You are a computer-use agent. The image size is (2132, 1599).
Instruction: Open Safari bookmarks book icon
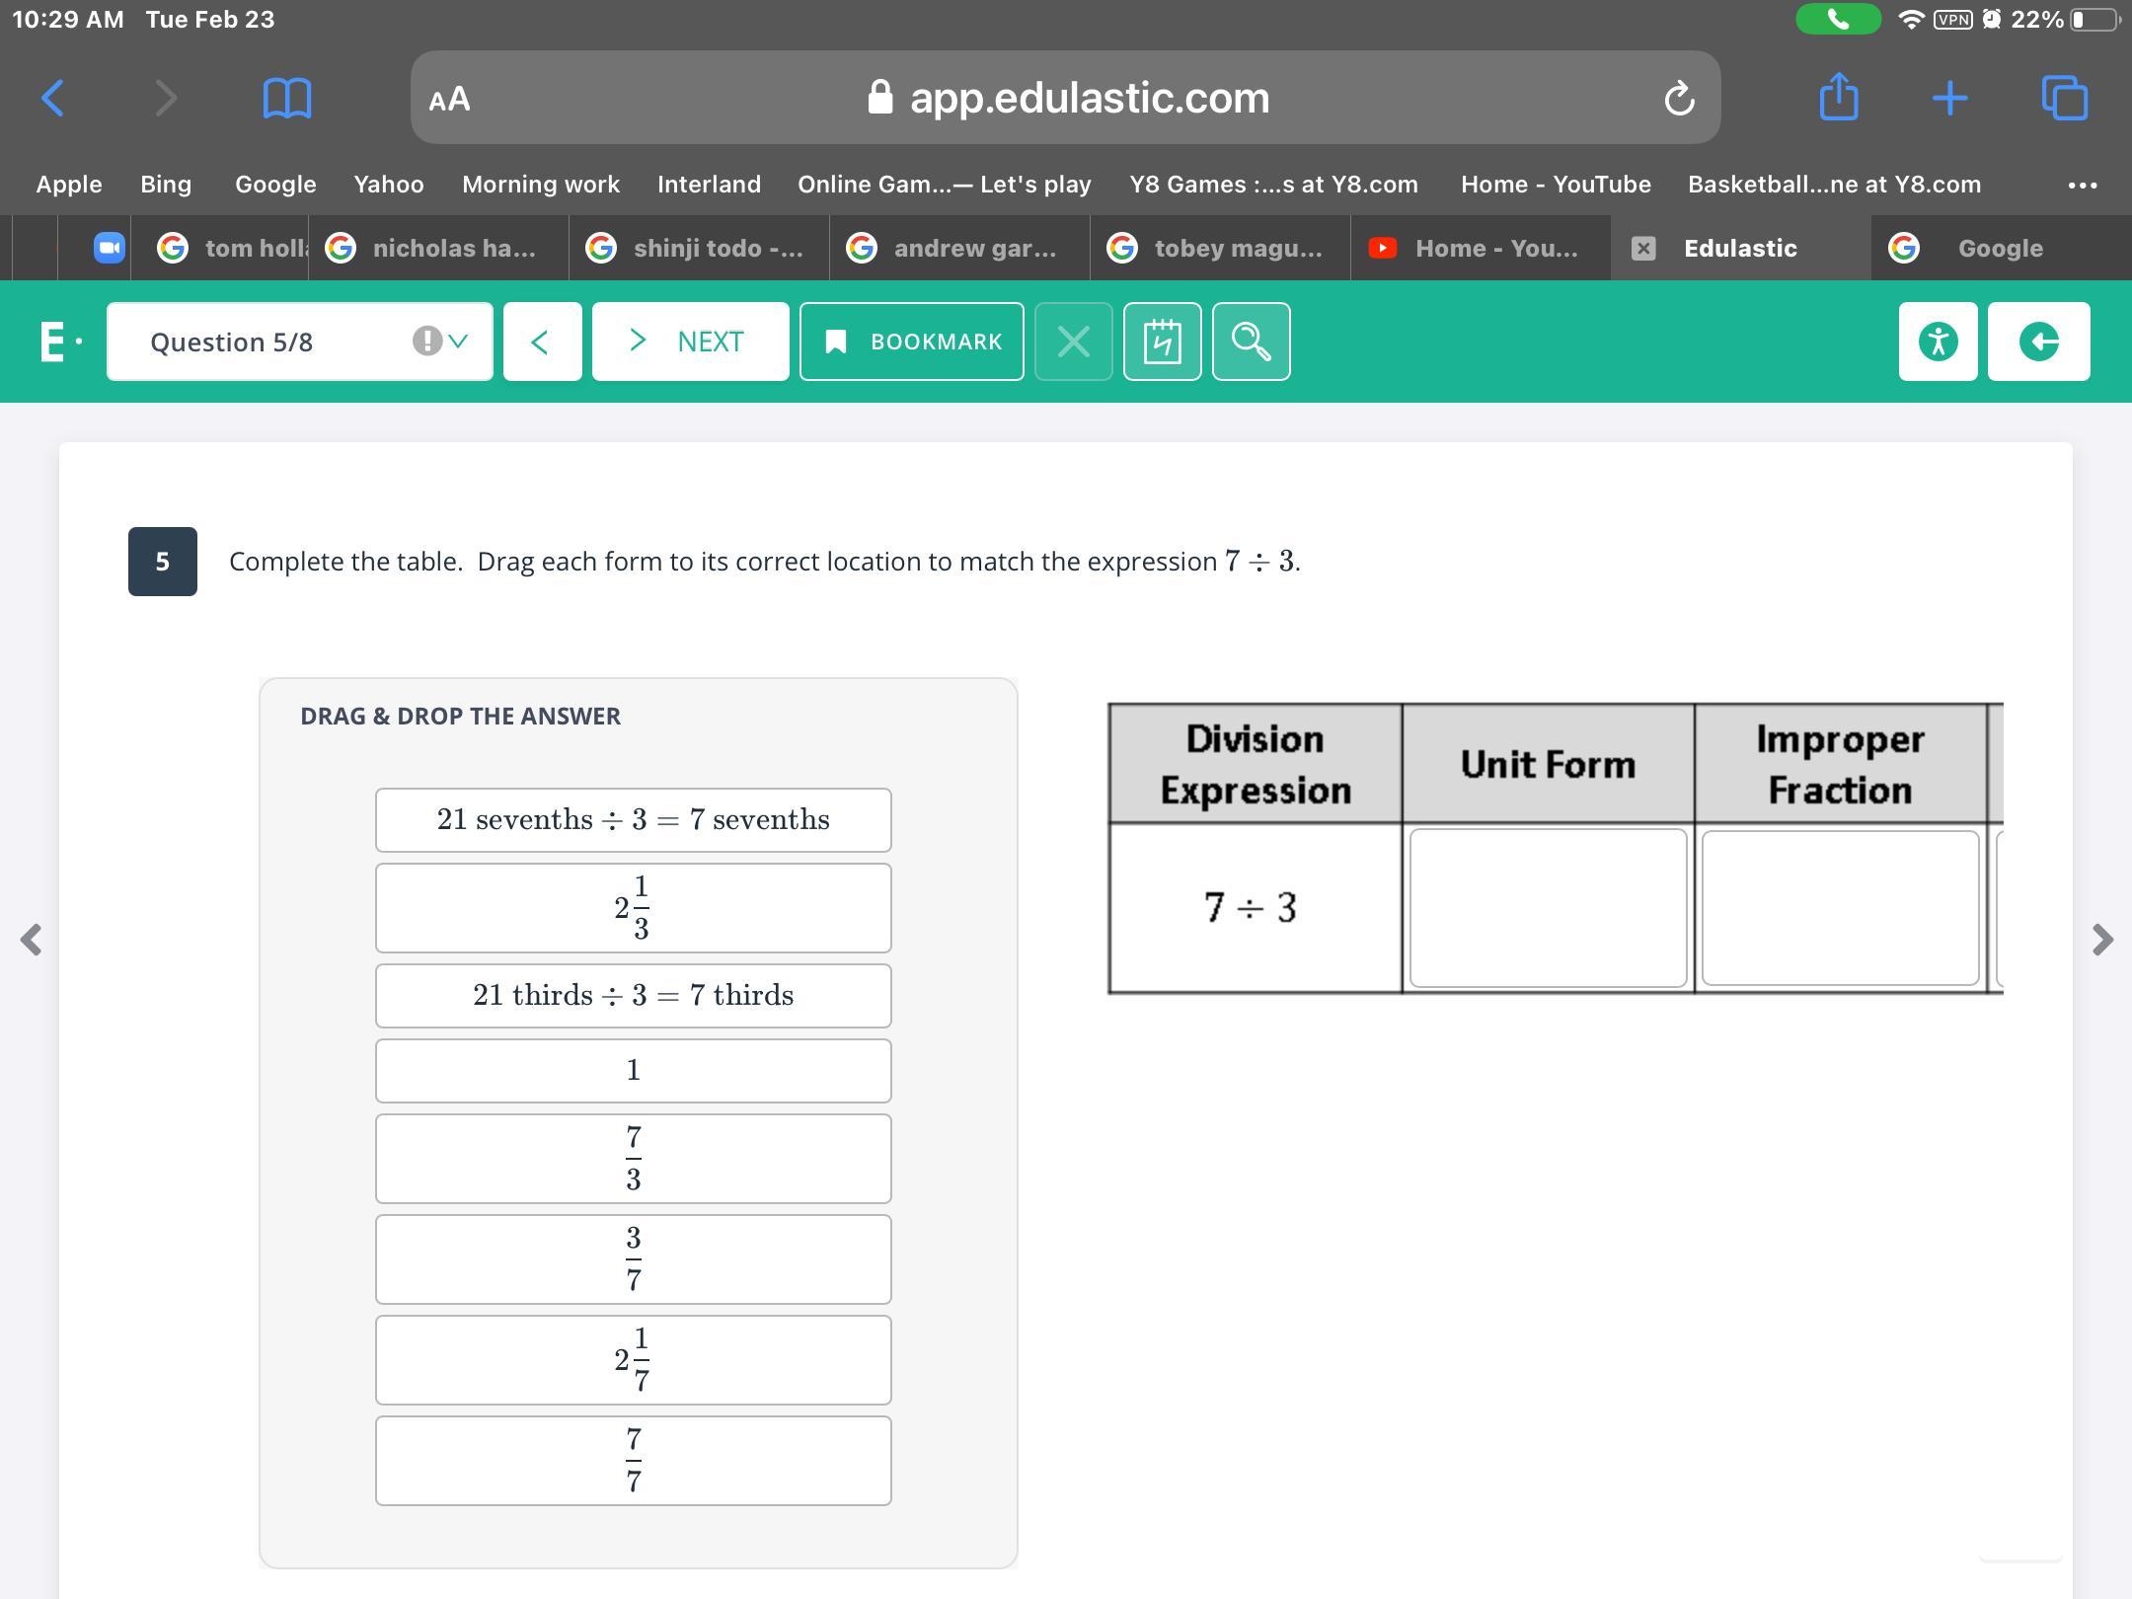[287, 98]
